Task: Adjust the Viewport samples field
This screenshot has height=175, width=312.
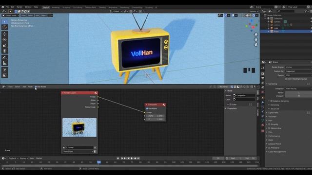Action: [298, 96]
